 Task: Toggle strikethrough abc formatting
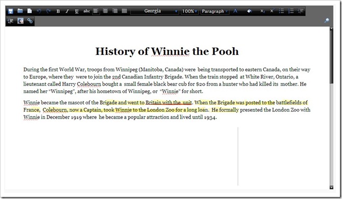87,11
